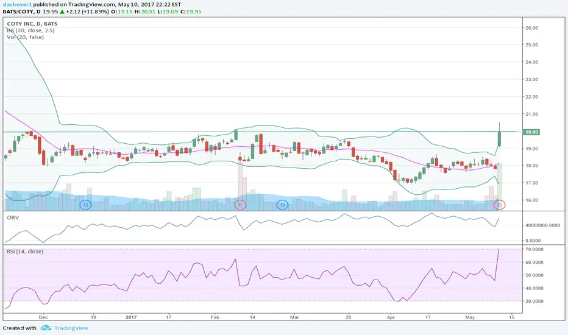Image resolution: width=568 pixels, height=335 pixels.
Task: Click the Mar date label
Action: tap(294, 317)
